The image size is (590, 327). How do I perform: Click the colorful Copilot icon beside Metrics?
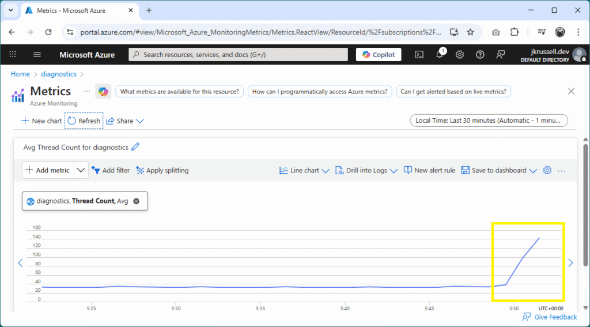[x=103, y=92]
